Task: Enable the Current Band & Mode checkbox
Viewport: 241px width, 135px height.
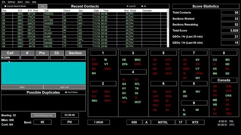Action: [5, 6]
